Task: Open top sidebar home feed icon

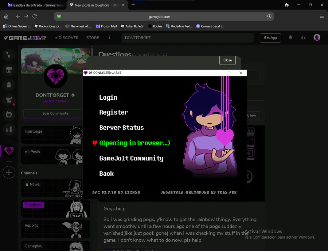Action: (x=9, y=55)
